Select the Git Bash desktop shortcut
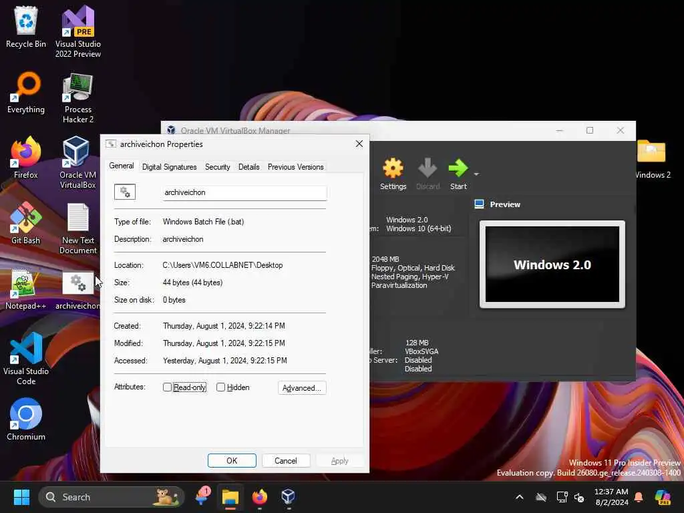Viewport: 684px width, 513px height. 26,223
